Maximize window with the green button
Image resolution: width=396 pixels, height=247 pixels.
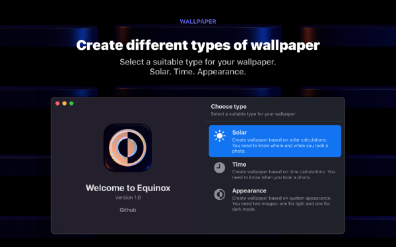pyautogui.click(x=71, y=103)
